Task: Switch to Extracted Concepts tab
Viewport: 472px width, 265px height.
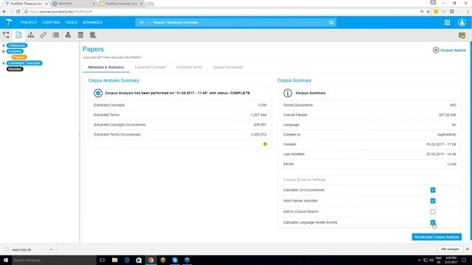Action: [150, 67]
